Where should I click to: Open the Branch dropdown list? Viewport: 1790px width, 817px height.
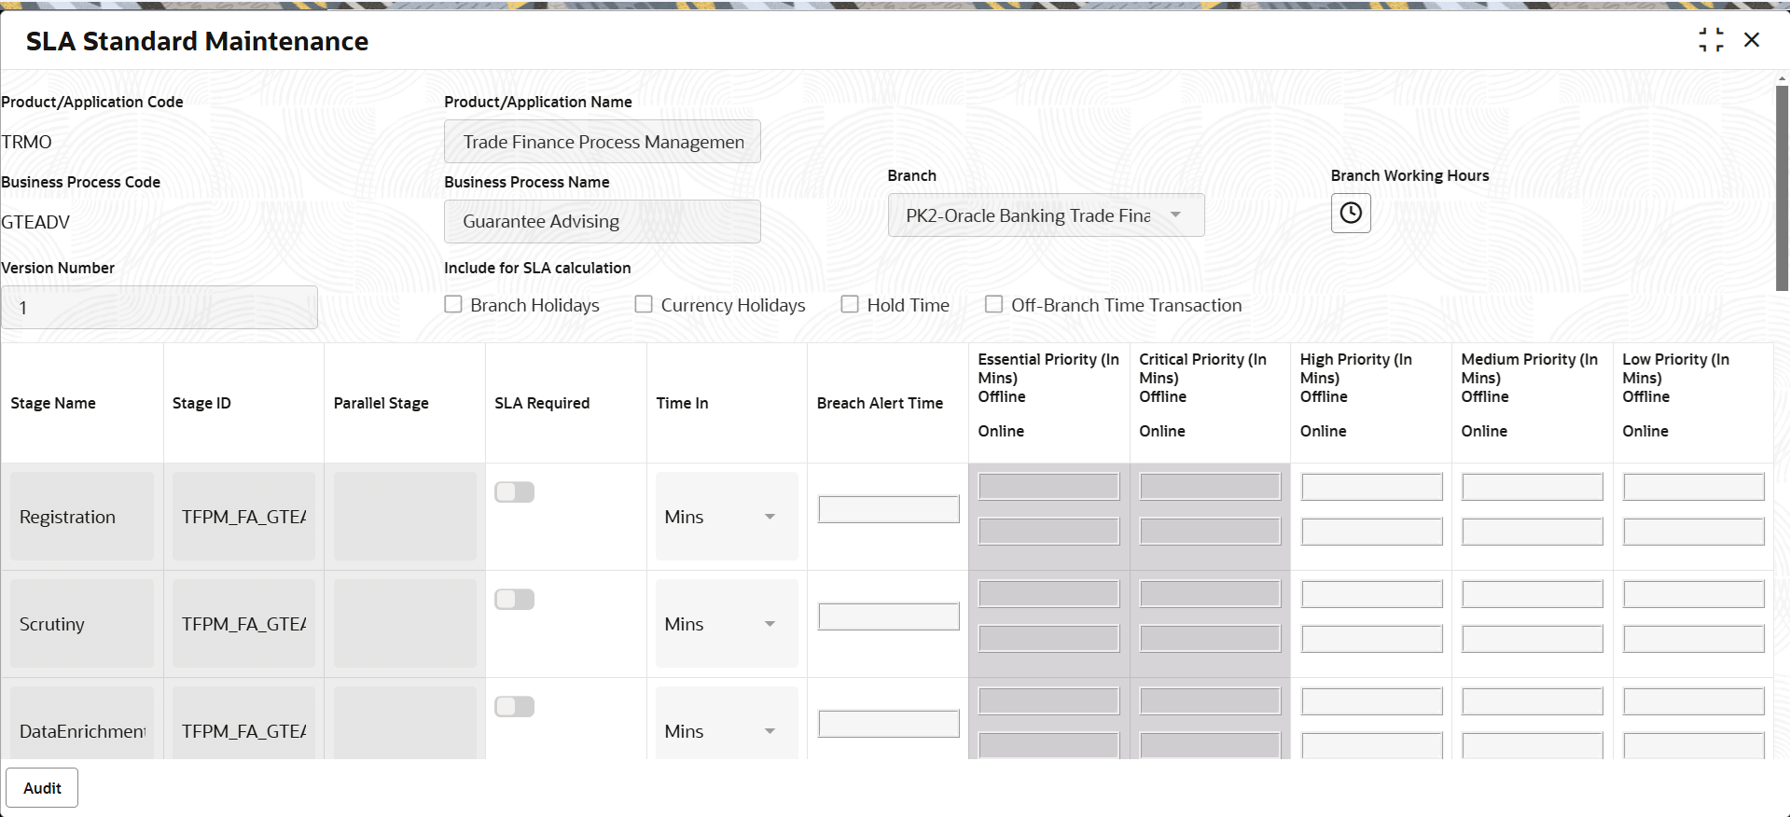(x=1046, y=215)
